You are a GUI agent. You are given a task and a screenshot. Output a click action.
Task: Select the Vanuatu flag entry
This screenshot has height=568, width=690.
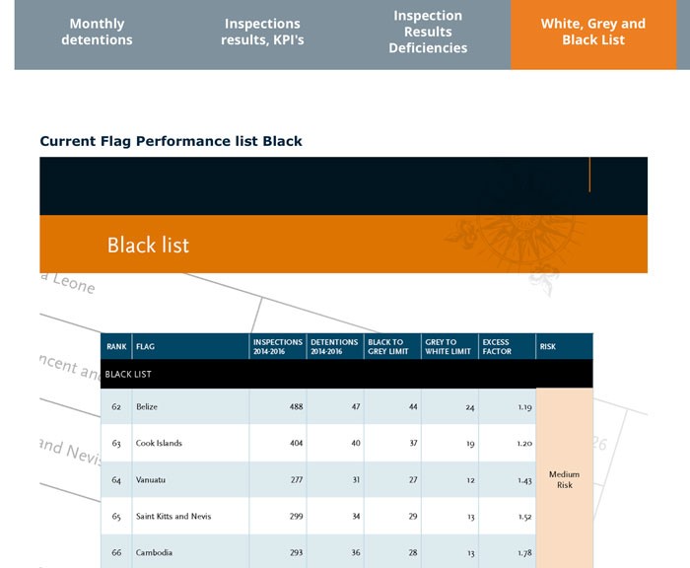tap(151, 479)
